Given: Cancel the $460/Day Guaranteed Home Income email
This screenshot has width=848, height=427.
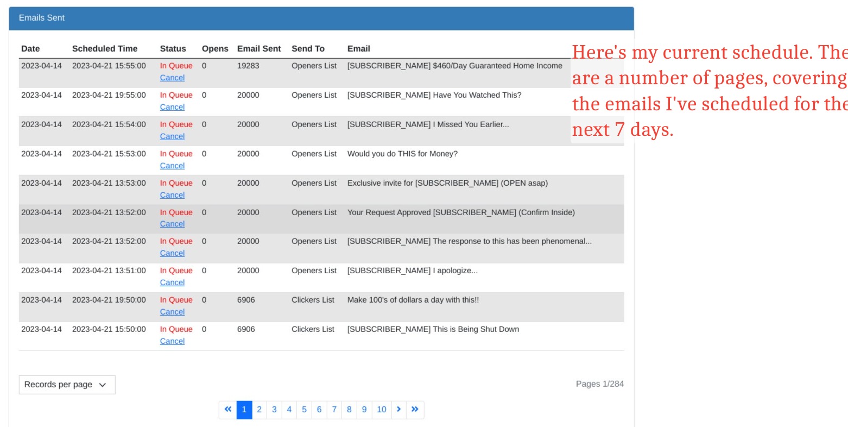Looking at the screenshot, I should [x=172, y=78].
